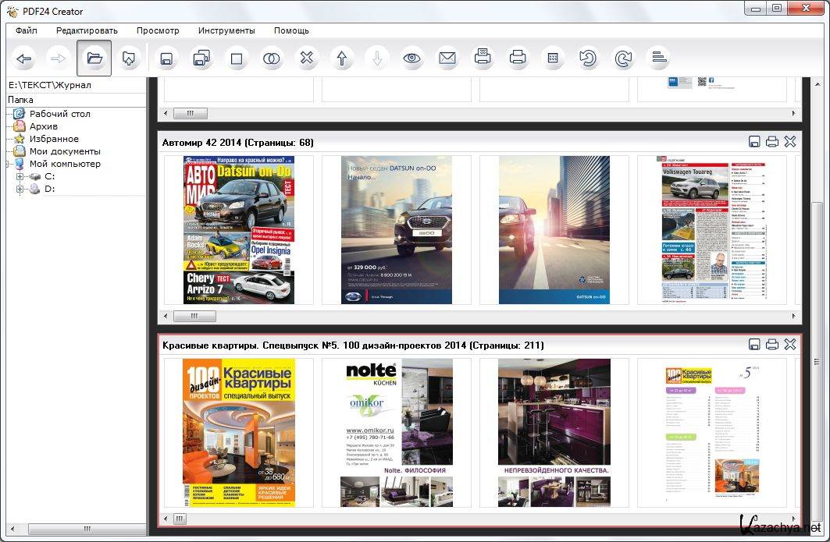Click the rotate right toolbar icon
This screenshot has height=542, width=830.
623,58
